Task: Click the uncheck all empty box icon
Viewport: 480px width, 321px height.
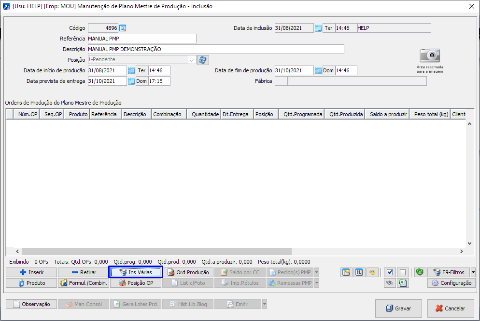Action: pos(403,272)
